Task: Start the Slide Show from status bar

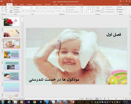Action: pos(108,99)
